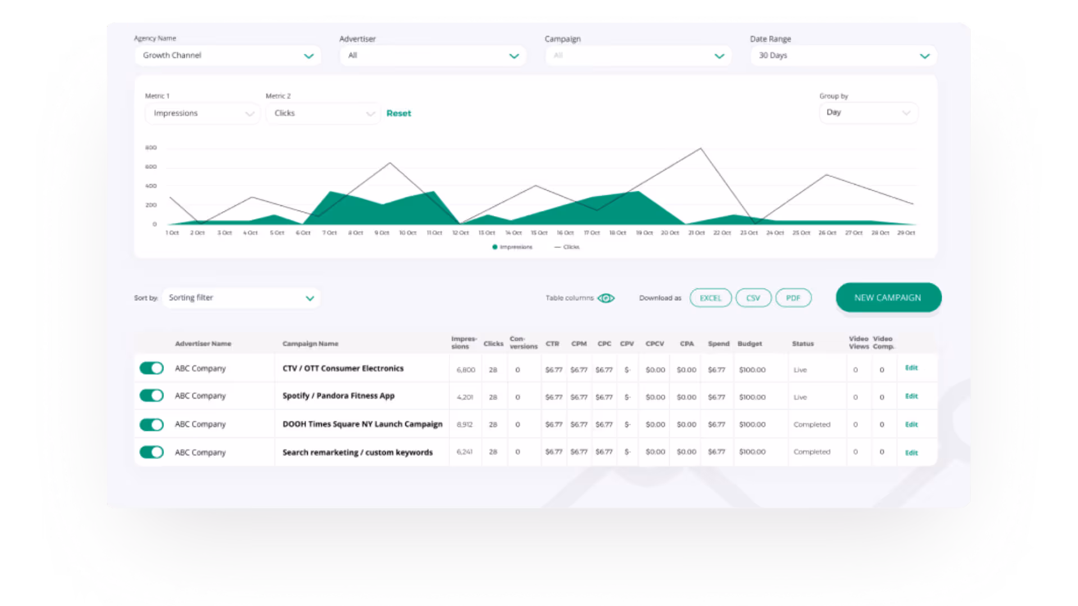Screen dimensions: 1078x606
Task: Download table as PDF
Action: click(793, 298)
